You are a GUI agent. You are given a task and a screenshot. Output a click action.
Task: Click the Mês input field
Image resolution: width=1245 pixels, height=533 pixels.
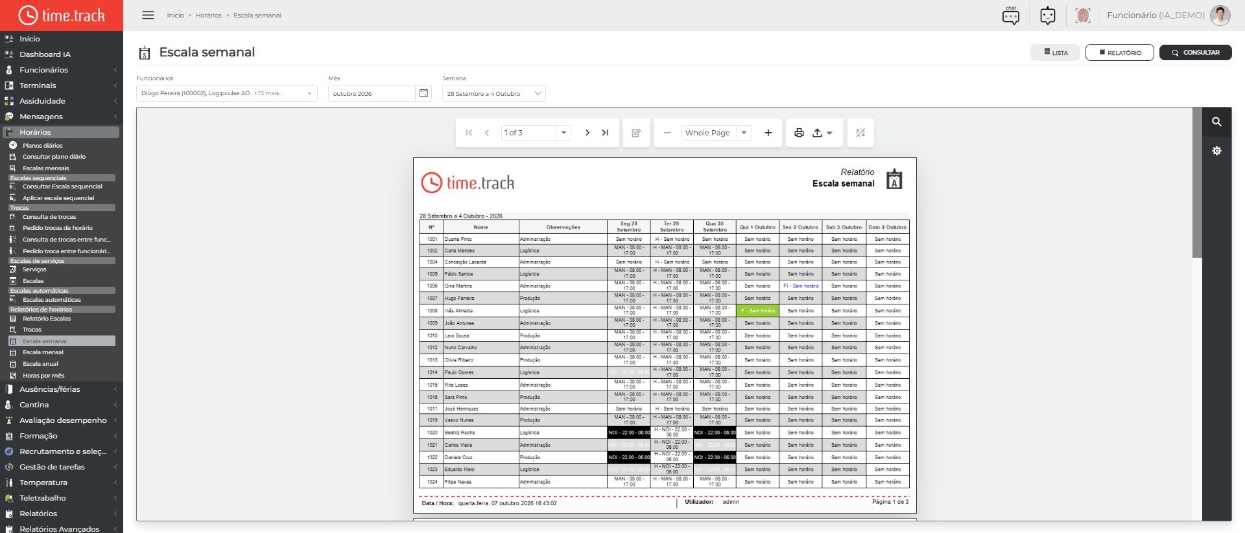372,93
